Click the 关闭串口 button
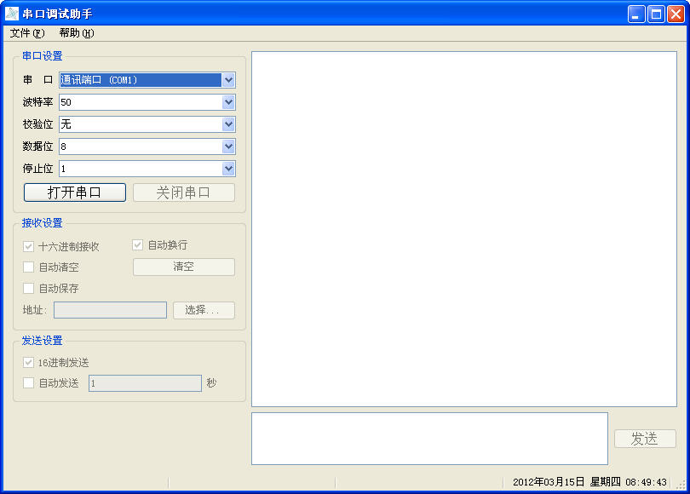The height and width of the screenshot is (494, 690). point(184,192)
